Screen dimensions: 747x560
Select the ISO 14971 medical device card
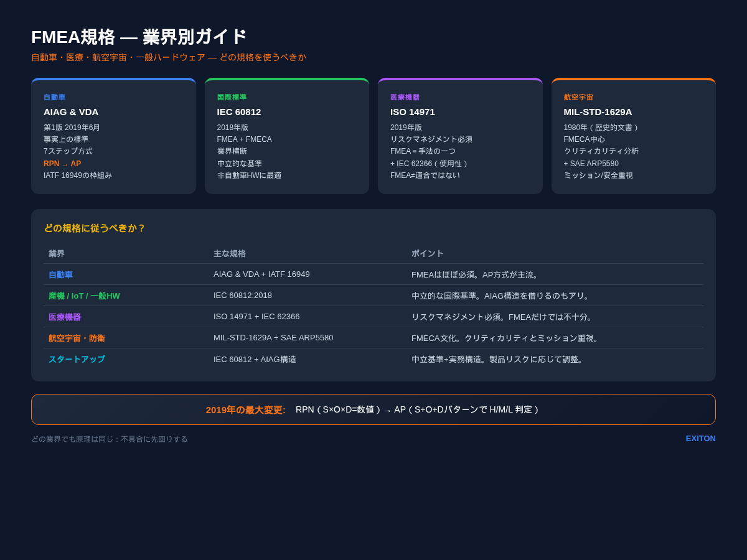pyautogui.click(x=460, y=136)
